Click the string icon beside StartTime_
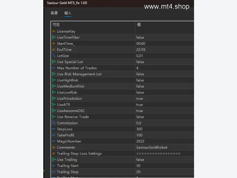Viewport: 237px width, 178px height. [53, 43]
